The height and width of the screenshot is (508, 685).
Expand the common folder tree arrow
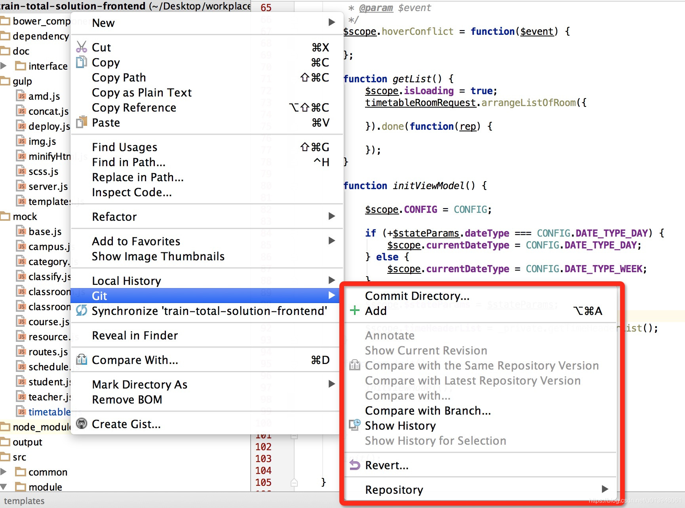click(4, 472)
